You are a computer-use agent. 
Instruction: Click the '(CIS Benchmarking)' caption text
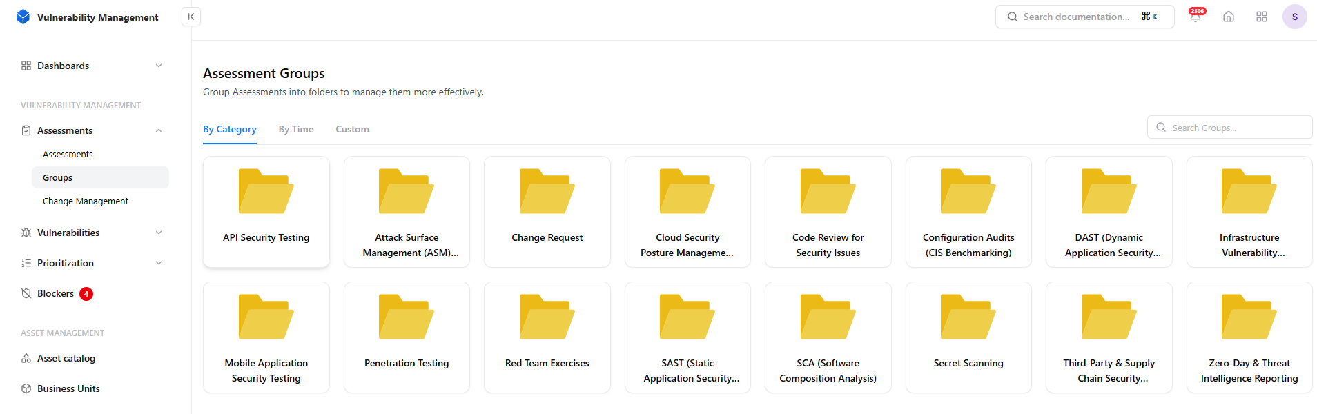coord(968,253)
